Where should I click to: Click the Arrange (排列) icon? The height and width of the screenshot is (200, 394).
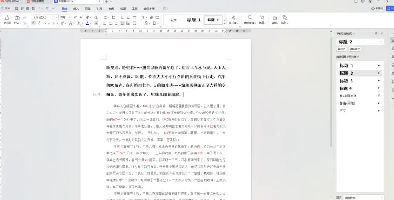[x=285, y=17]
